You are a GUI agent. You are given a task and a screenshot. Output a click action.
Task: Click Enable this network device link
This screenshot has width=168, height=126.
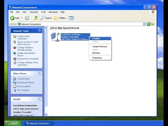(x=26, y=54)
